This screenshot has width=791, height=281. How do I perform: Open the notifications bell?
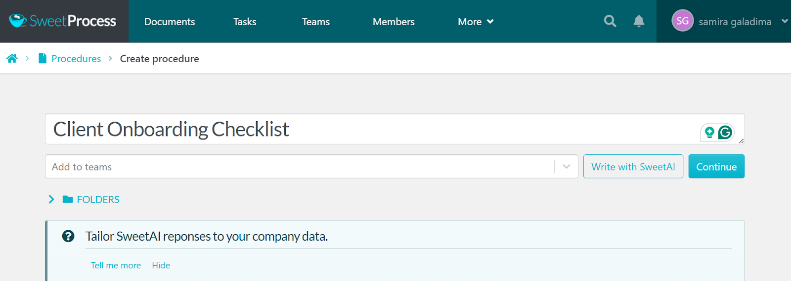click(639, 21)
